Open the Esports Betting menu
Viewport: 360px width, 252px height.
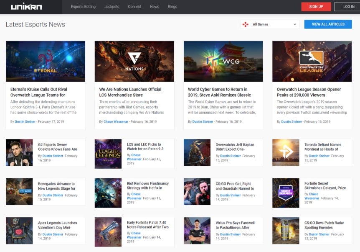point(84,7)
